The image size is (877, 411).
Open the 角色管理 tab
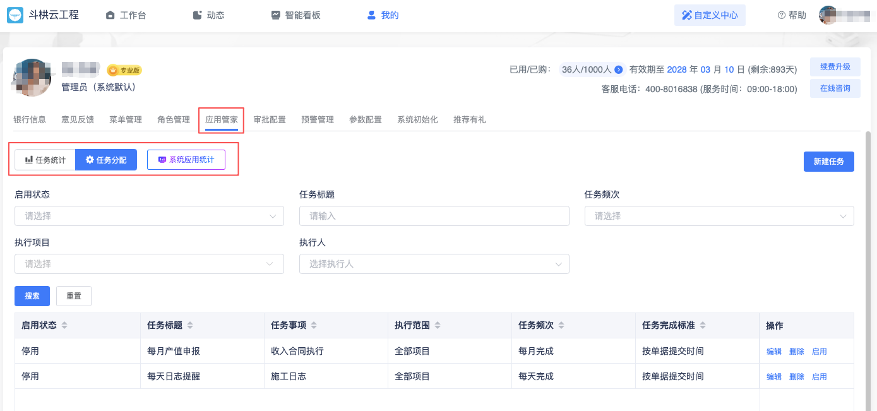point(174,119)
